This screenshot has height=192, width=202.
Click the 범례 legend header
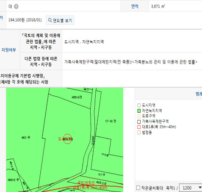(199, 94)
